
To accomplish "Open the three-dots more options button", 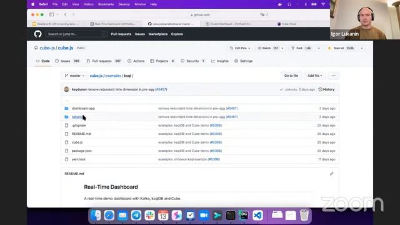I will pos(333,76).
